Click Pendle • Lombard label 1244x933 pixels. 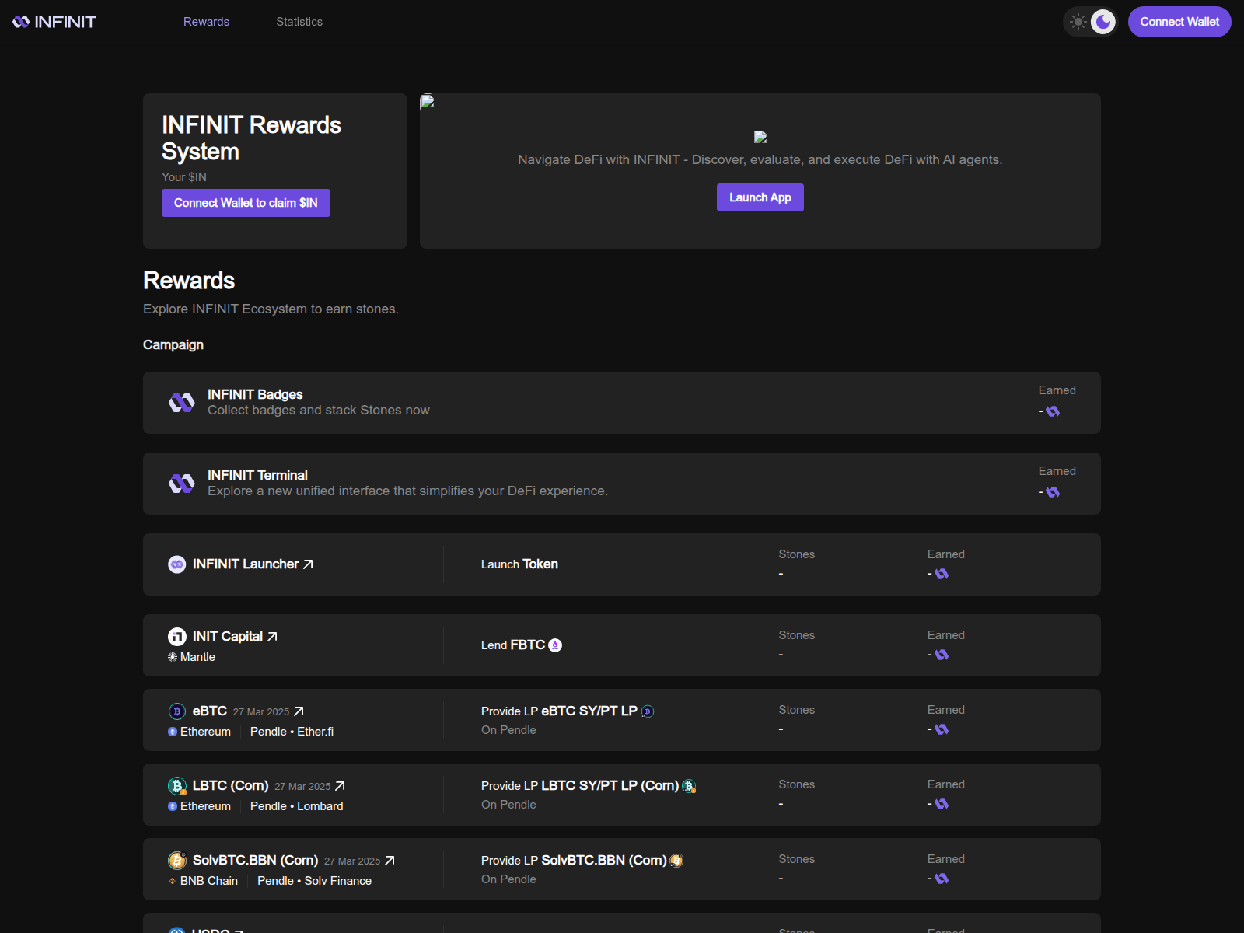pos(296,806)
